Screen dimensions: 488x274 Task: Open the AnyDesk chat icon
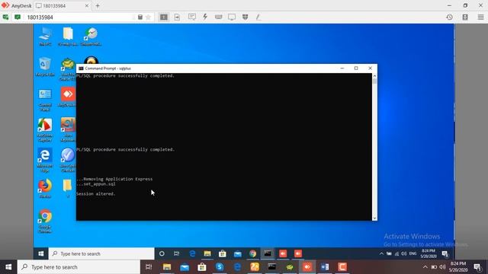192,17
